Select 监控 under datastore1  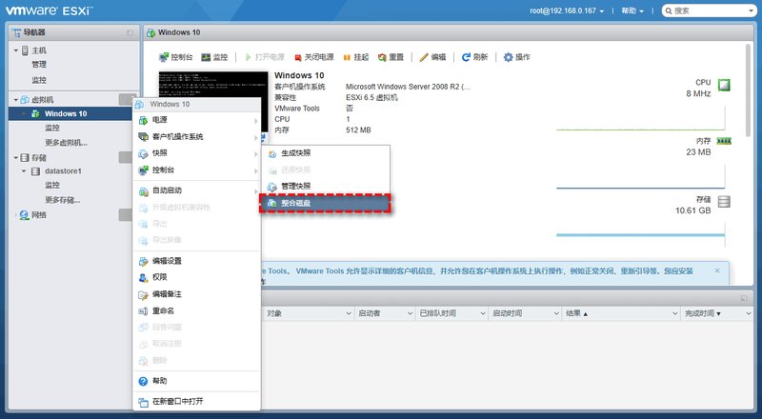tap(52, 185)
